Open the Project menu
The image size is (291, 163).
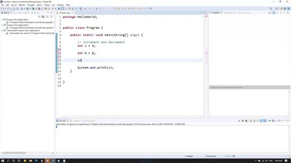[x=47, y=5]
